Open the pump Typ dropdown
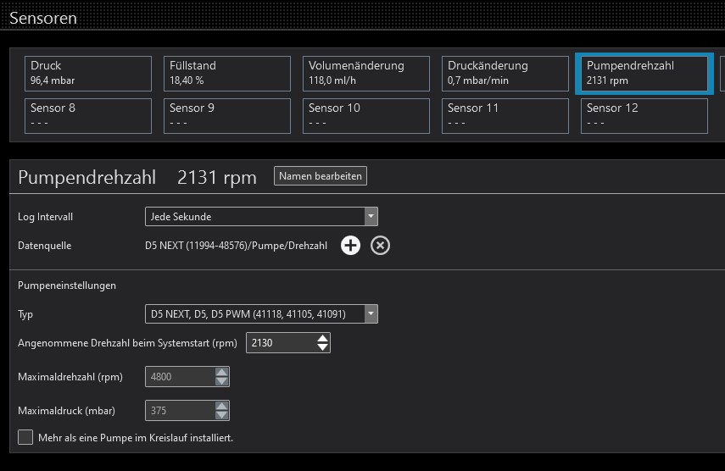 coord(261,314)
